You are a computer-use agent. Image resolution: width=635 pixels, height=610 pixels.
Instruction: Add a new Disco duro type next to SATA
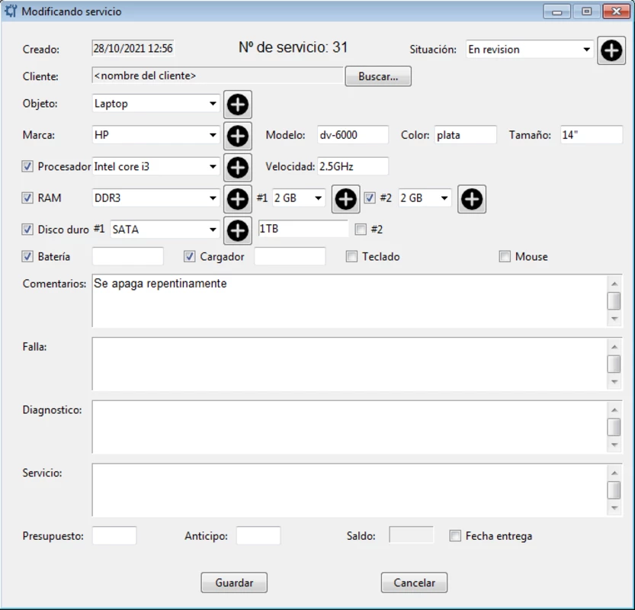[x=238, y=230]
